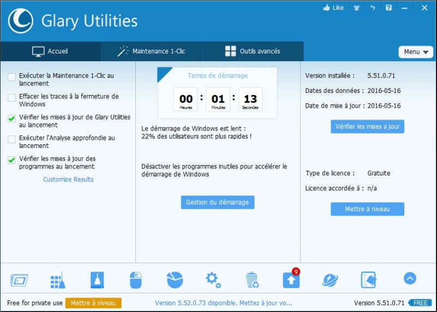Open the Process Manager gears icon
This screenshot has width=437, height=312.
(213, 280)
